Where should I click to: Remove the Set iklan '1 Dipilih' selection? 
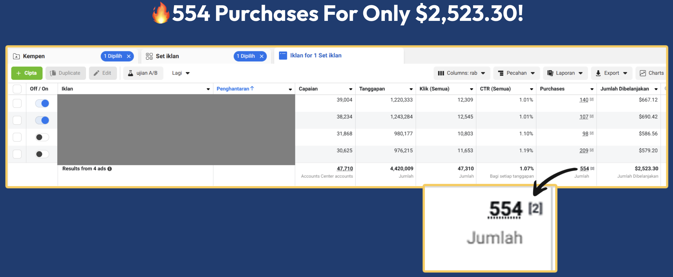262,56
